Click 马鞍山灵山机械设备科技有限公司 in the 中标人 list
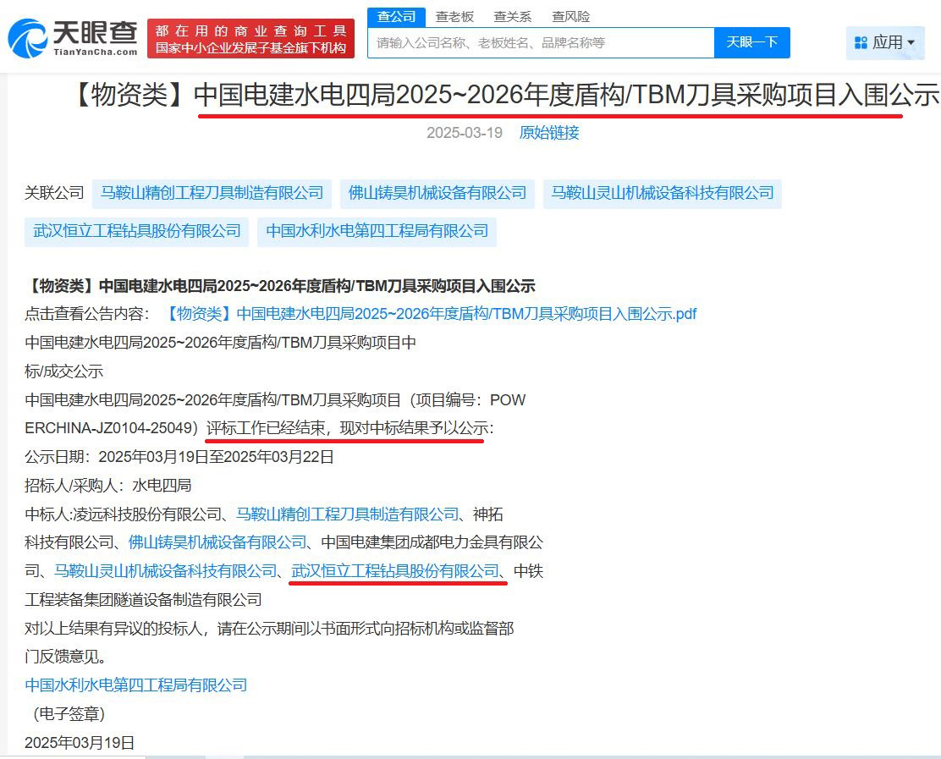Viewport: 941px width, 759px height. 166,571
